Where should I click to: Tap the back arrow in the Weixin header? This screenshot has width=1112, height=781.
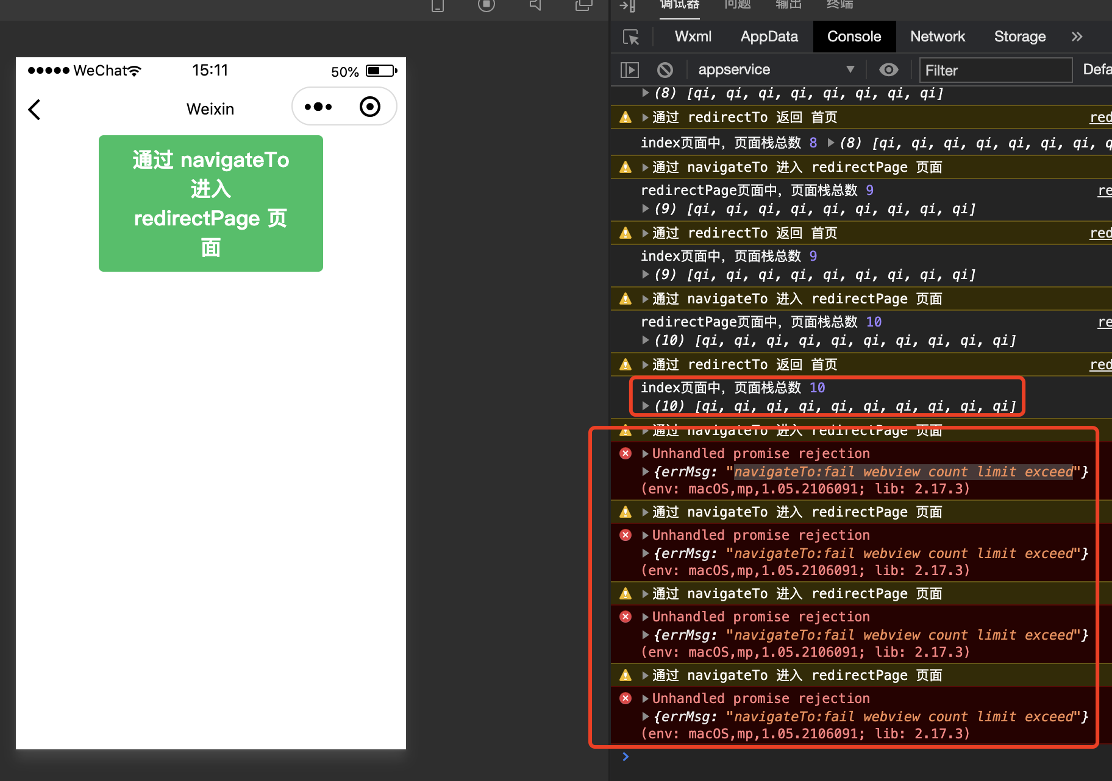click(x=35, y=110)
